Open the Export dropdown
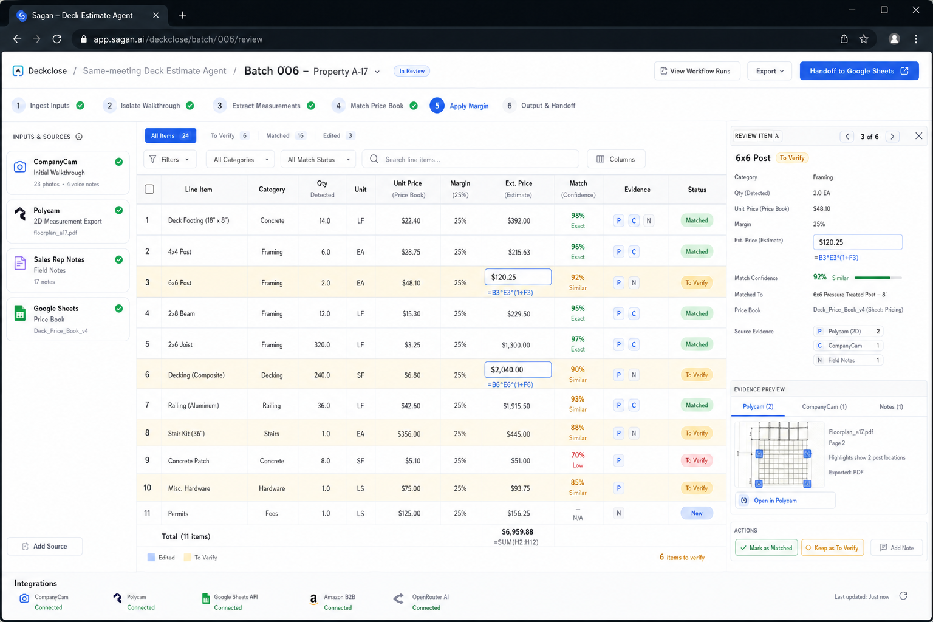933x622 pixels. (x=770, y=71)
